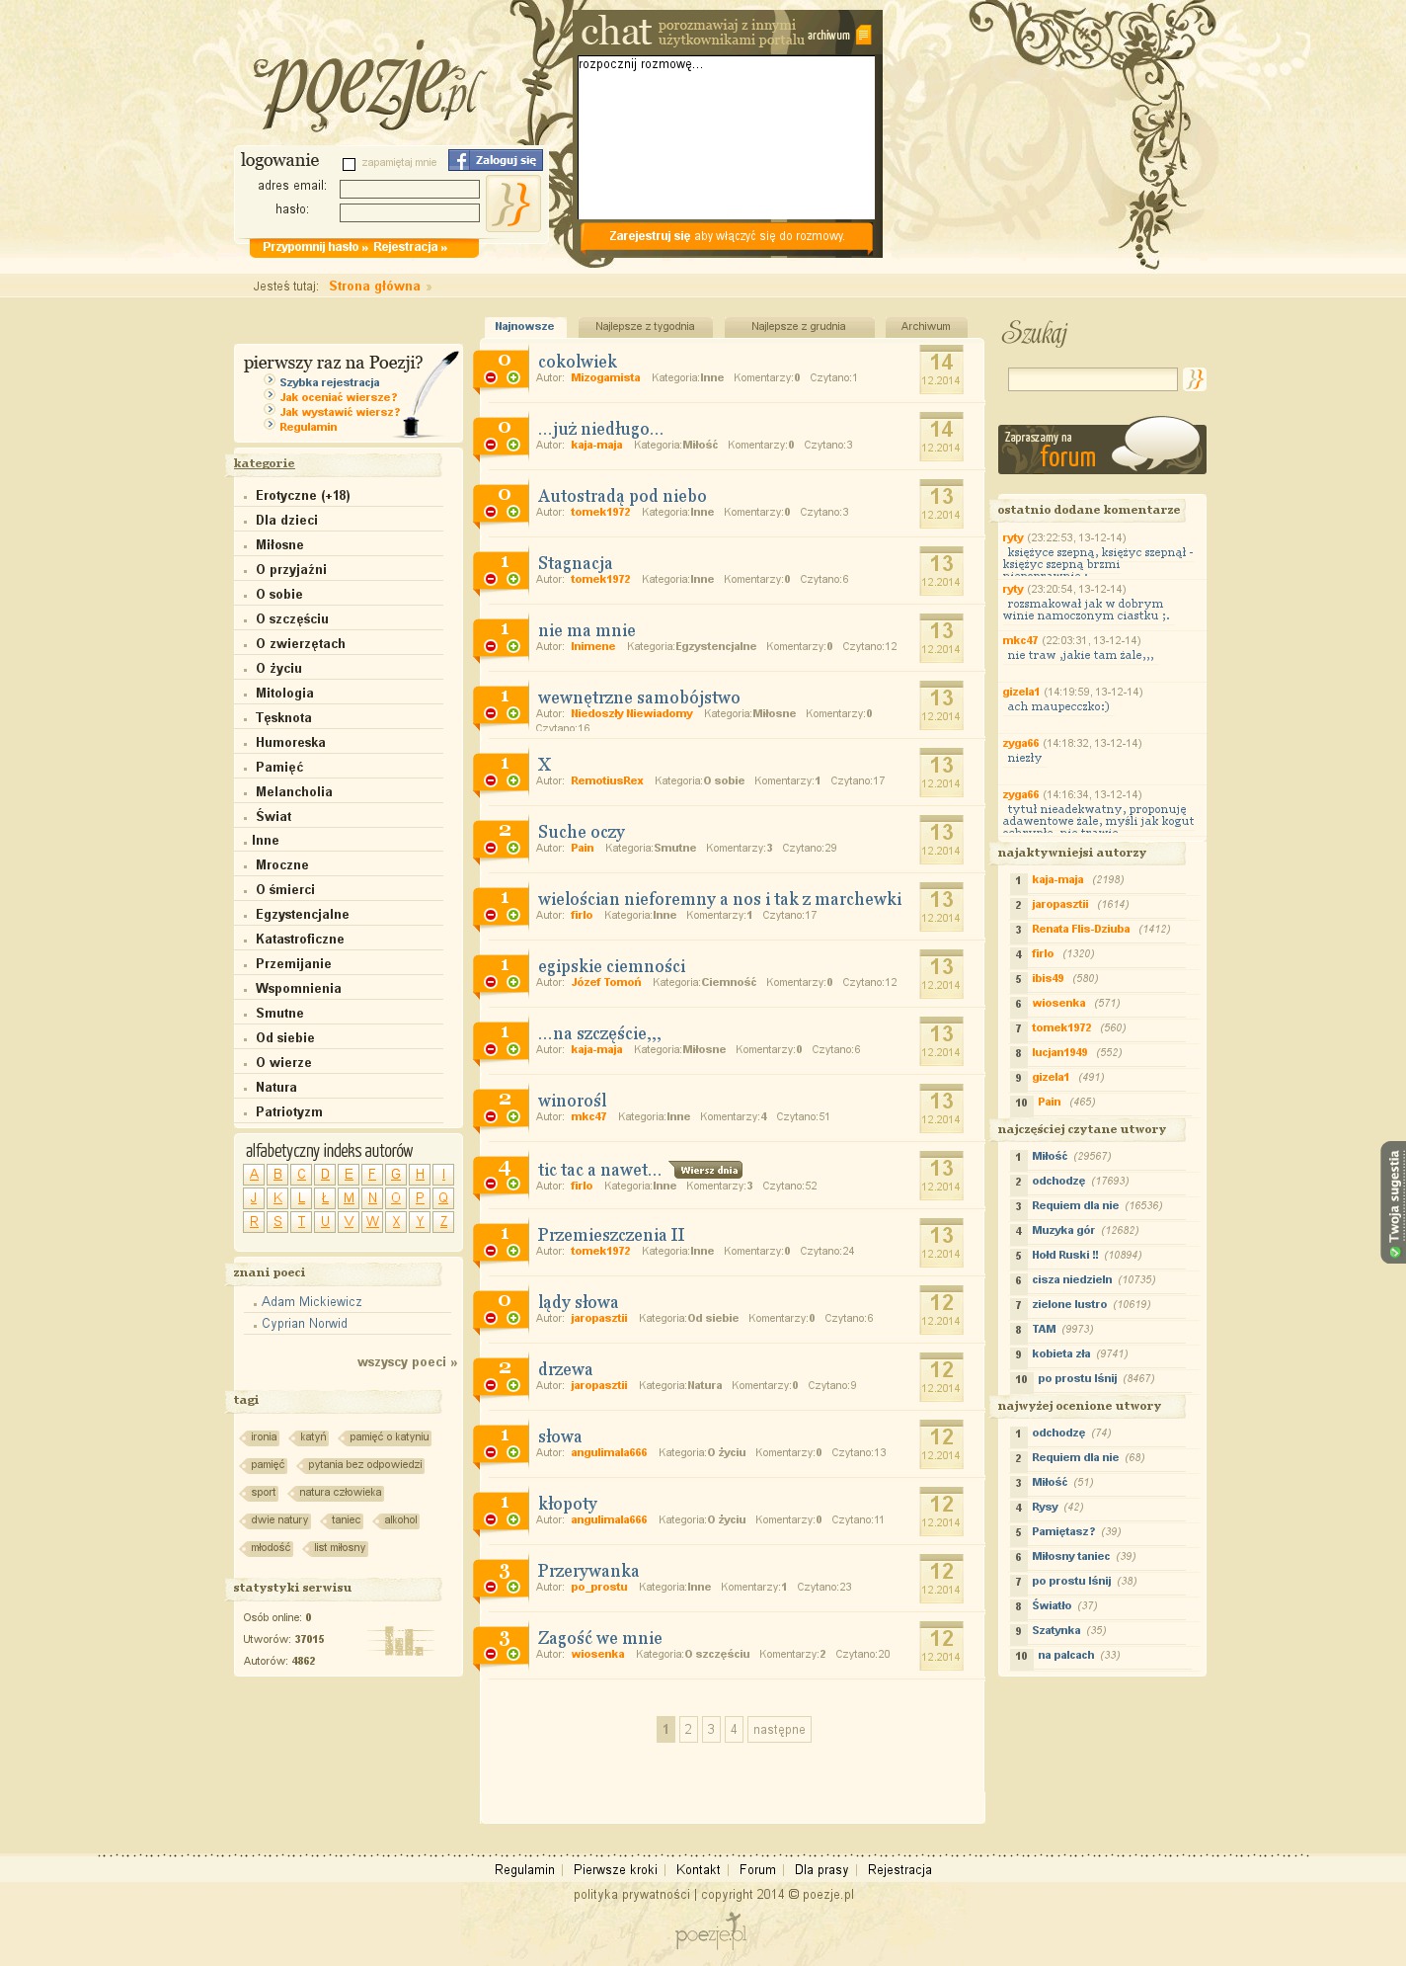
Task: Open the "Najlepsze z grudnia" tab
Action: pos(799,327)
